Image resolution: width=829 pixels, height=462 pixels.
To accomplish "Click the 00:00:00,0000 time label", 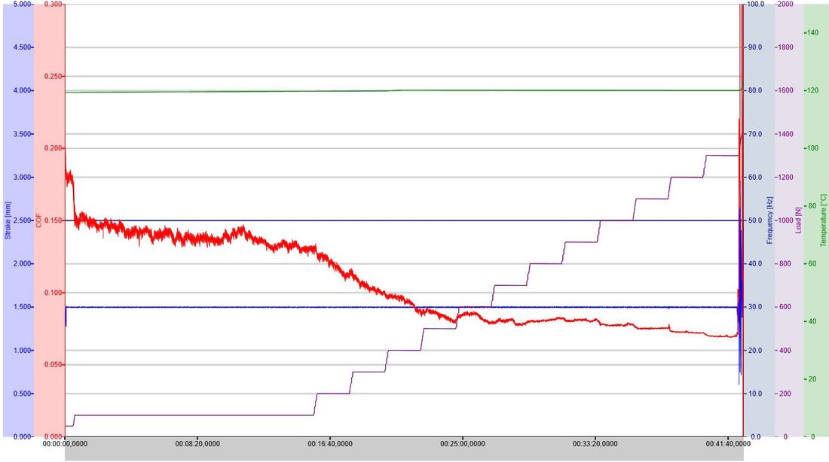I will pyautogui.click(x=66, y=444).
